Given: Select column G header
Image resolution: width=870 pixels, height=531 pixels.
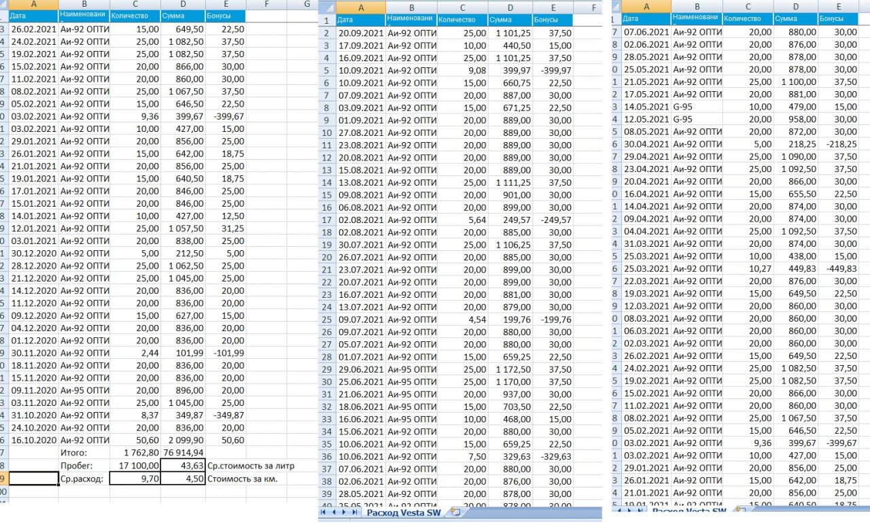Looking at the screenshot, I should point(307,4).
